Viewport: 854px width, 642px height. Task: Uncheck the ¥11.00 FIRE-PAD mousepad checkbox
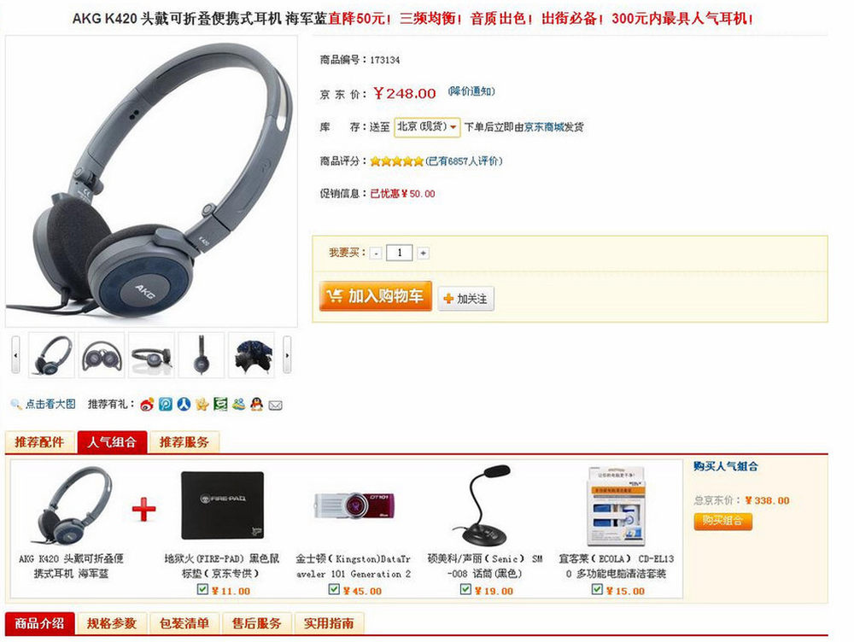pos(202,589)
